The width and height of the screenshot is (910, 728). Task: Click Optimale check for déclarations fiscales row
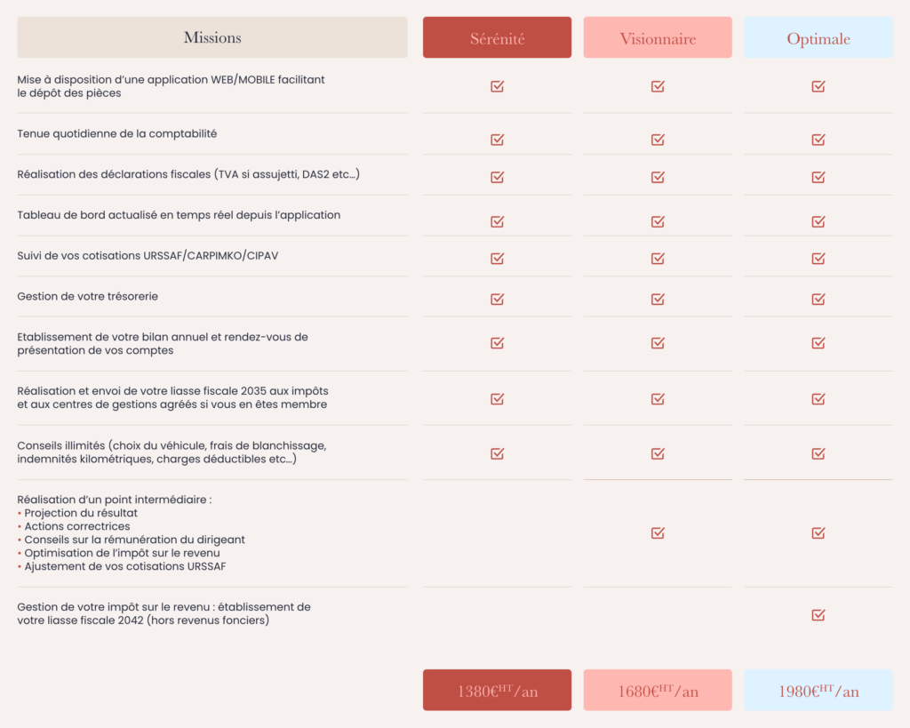818,177
